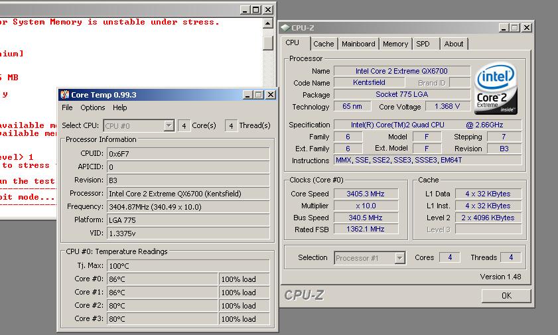Click the Technology value 65 nm

[352, 106]
